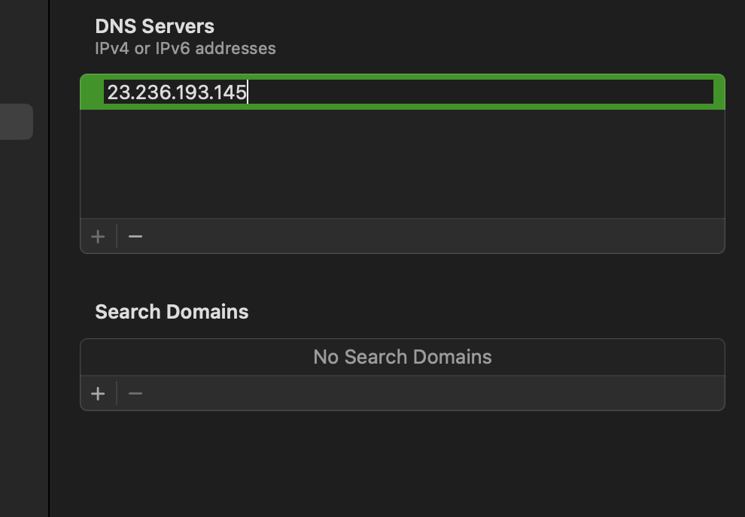Viewport: 745px width, 517px height.
Task: Add a new DNS server with plus icon
Action: pos(98,236)
